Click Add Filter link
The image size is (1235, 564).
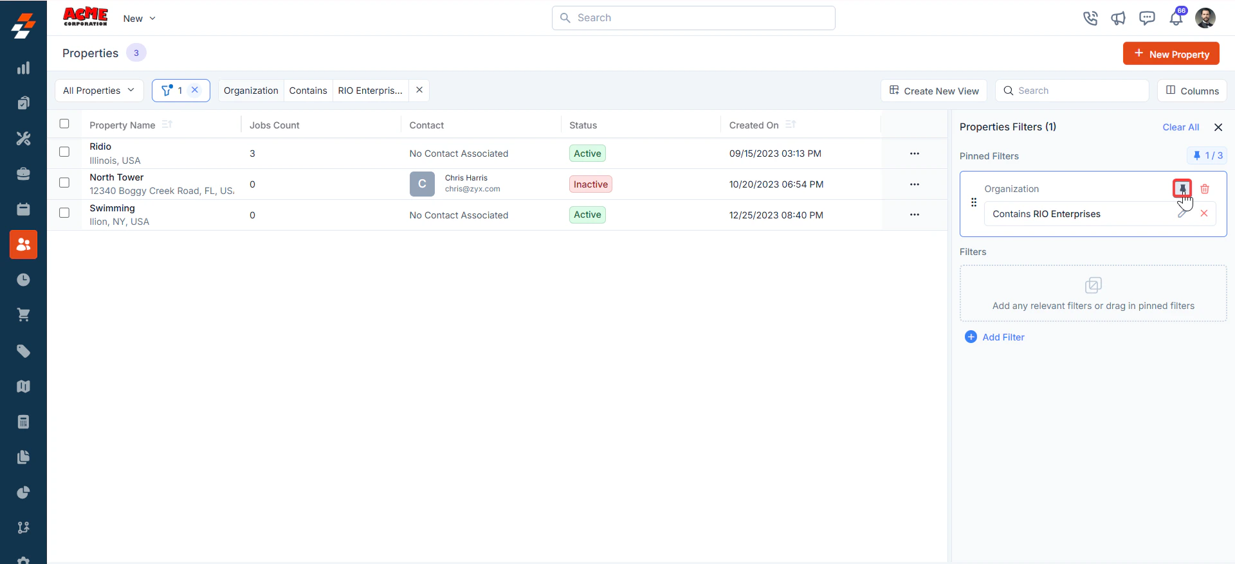coord(994,337)
